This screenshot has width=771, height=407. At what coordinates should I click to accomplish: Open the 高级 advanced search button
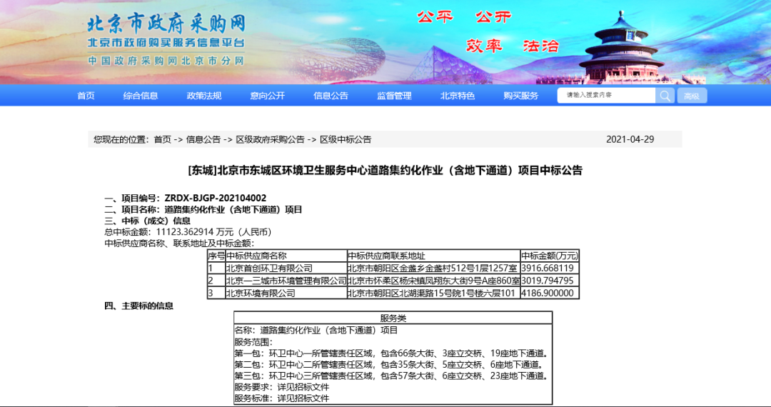tap(692, 96)
